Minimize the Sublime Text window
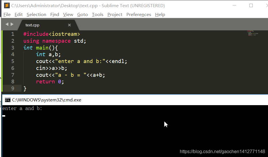 point(234,5)
